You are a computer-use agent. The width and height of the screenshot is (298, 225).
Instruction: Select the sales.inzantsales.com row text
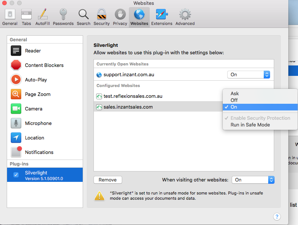(128, 107)
